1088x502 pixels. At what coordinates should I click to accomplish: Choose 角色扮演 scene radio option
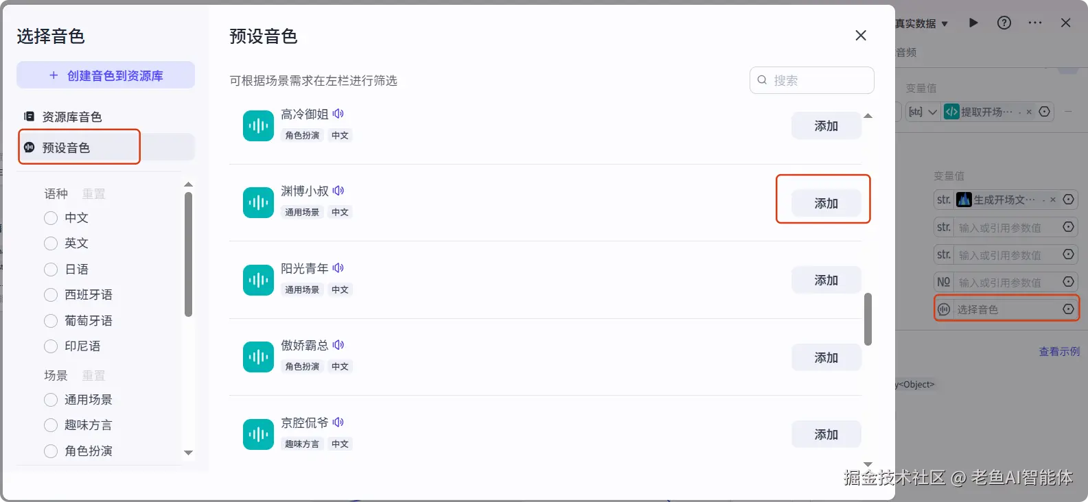(51, 451)
